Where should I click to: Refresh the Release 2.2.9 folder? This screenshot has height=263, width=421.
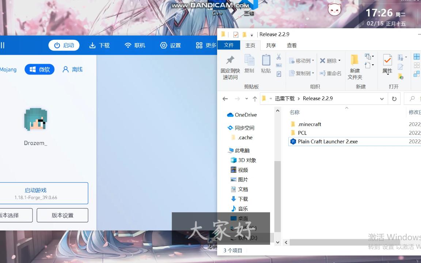point(394,99)
